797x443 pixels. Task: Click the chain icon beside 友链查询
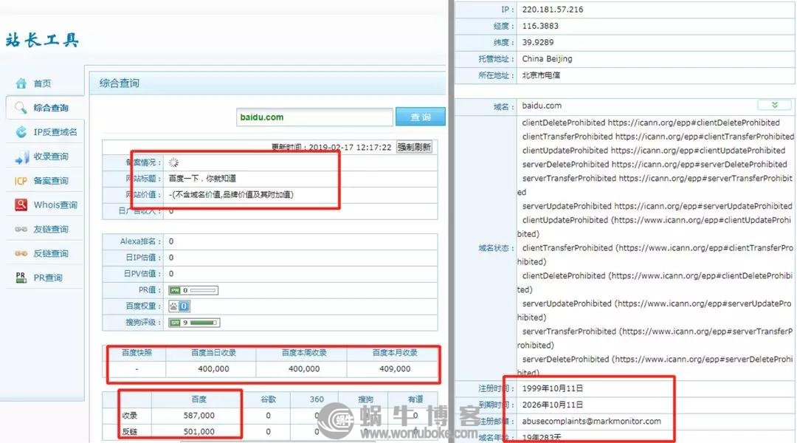[21, 230]
